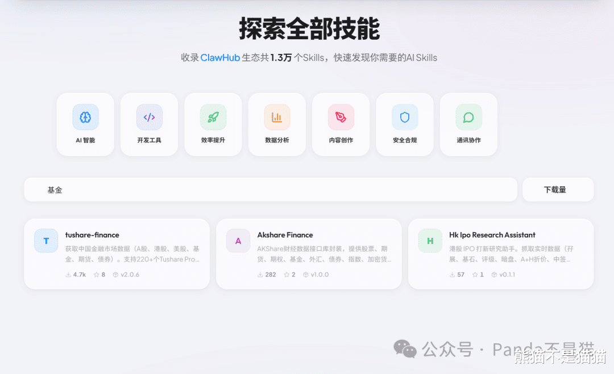Click the A avatar of Akshare Finance

[238, 241]
